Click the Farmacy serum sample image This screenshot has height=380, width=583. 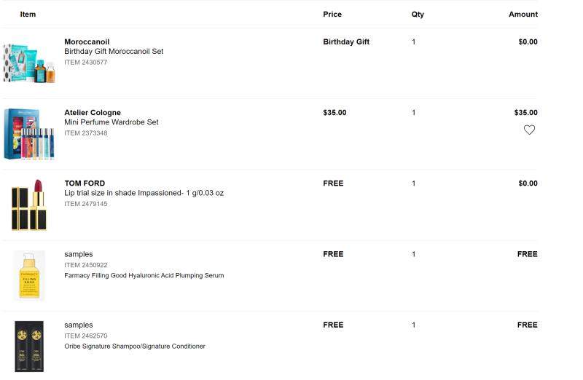pos(29,275)
